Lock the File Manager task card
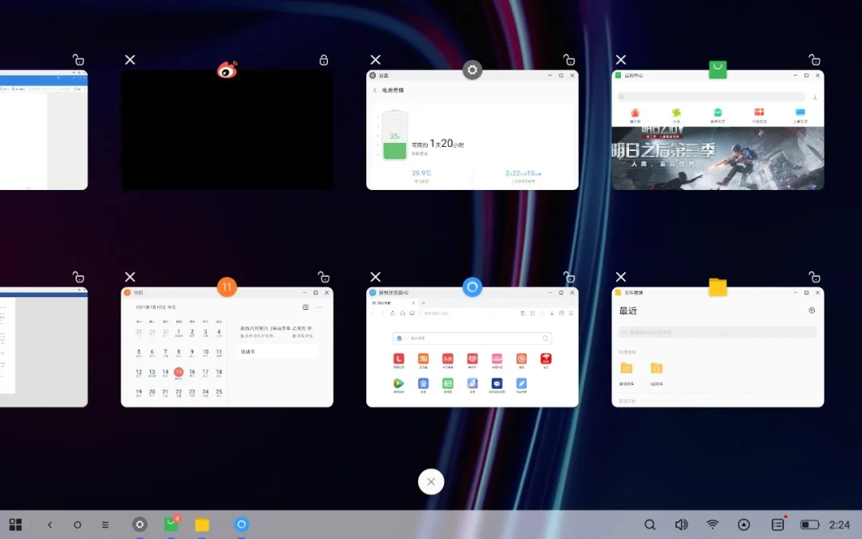This screenshot has height=539, width=862. [x=814, y=277]
